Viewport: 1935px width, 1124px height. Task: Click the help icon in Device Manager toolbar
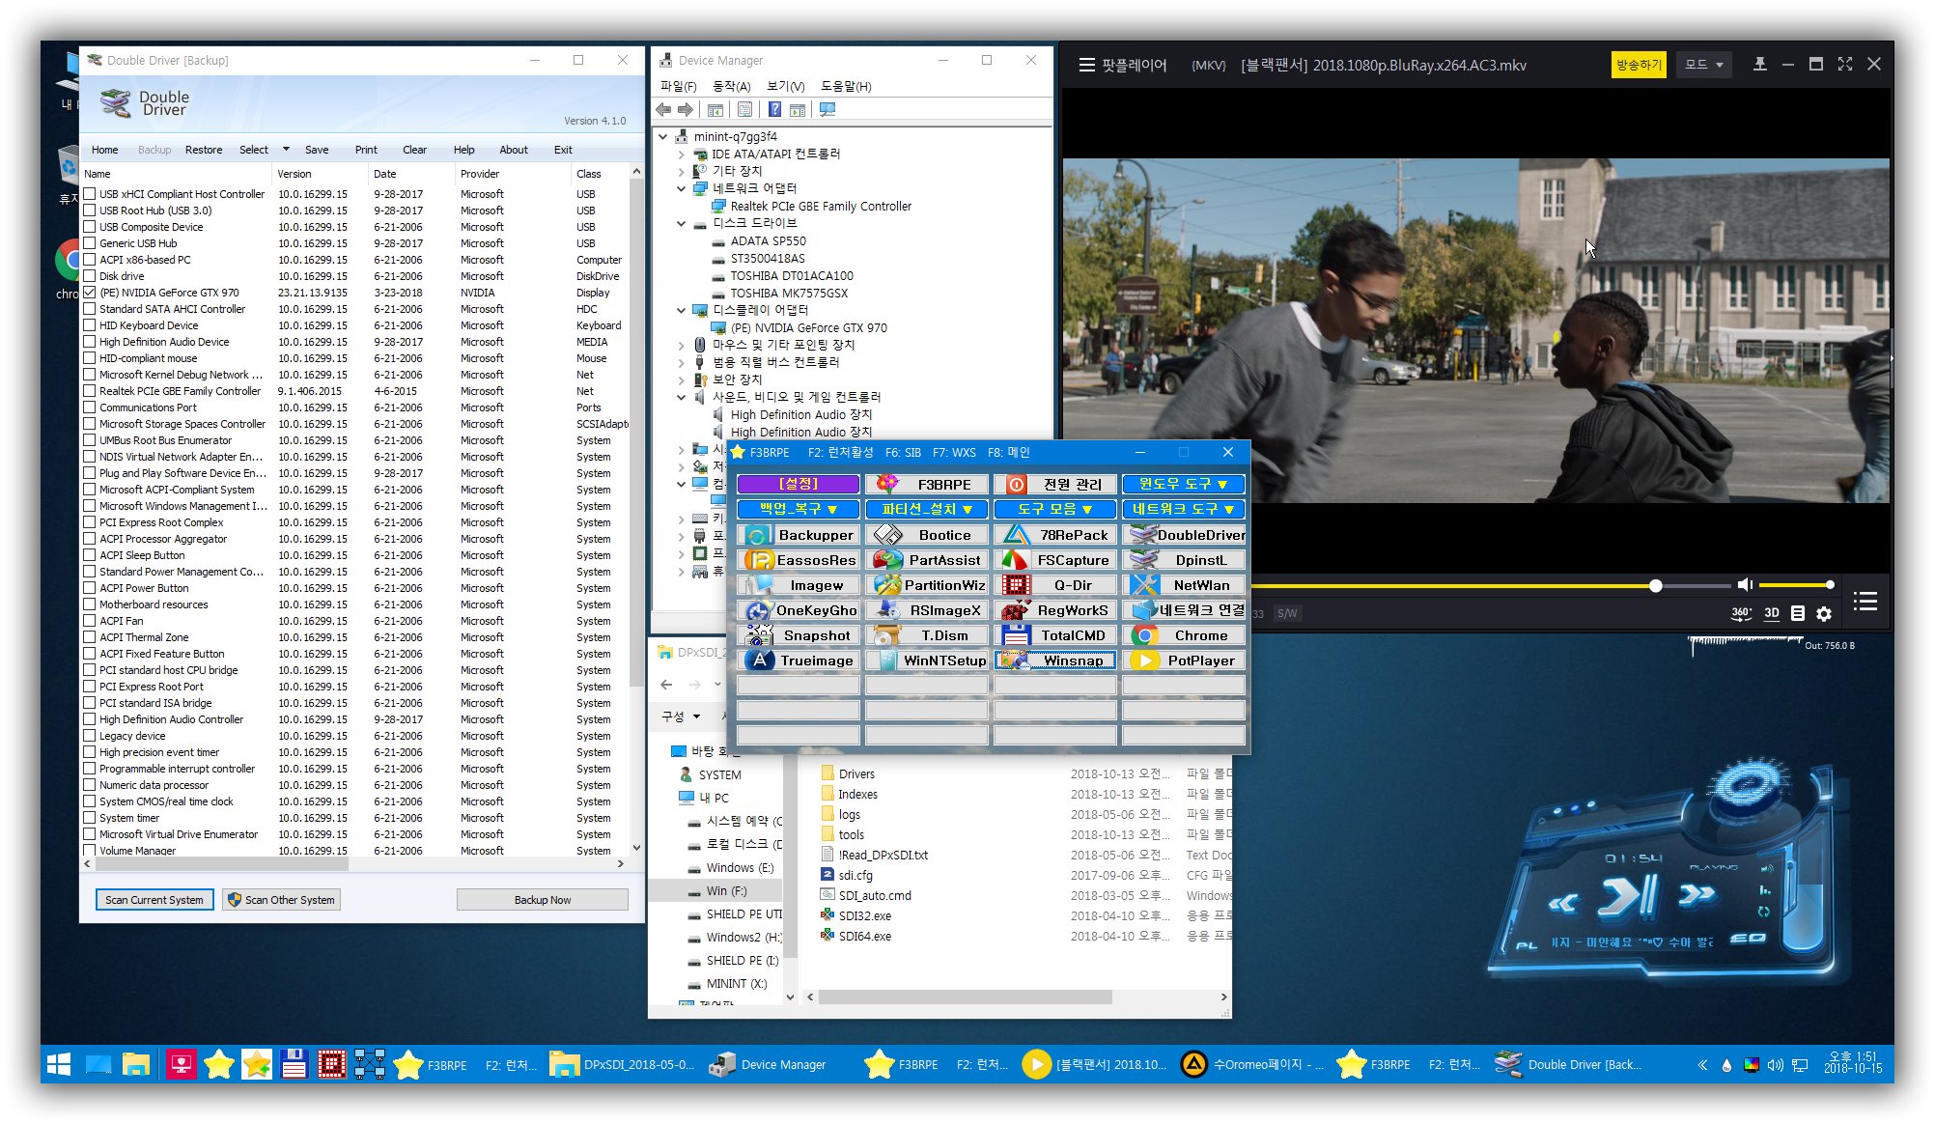pos(774,110)
